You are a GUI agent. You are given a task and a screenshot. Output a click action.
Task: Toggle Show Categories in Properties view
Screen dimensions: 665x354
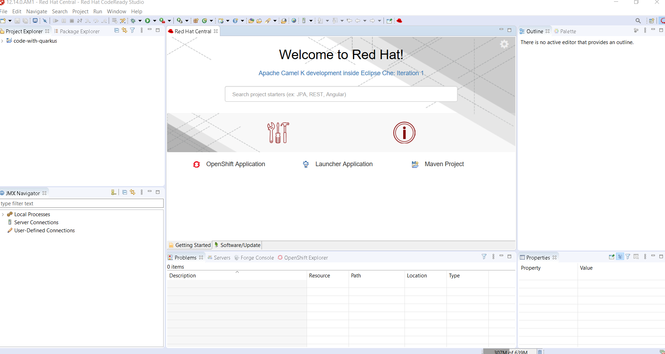[620, 257]
